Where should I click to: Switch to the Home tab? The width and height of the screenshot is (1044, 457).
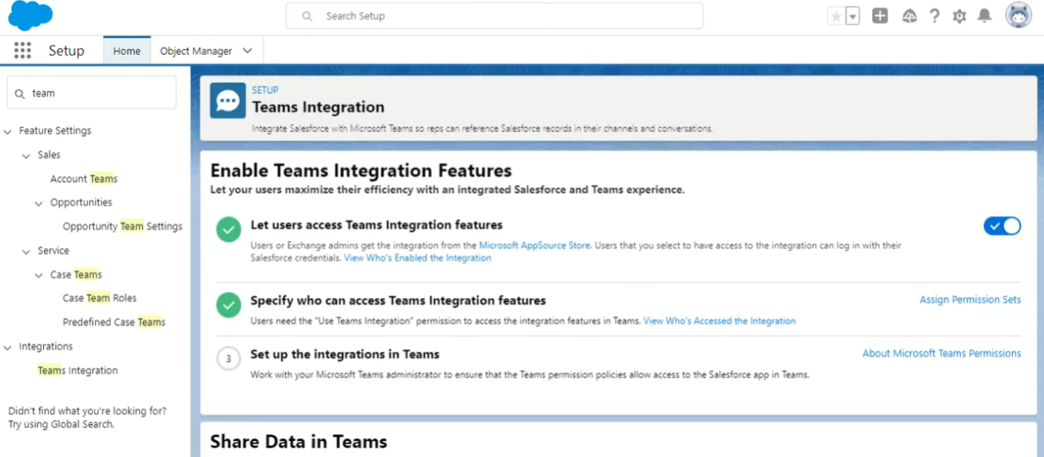tap(127, 51)
